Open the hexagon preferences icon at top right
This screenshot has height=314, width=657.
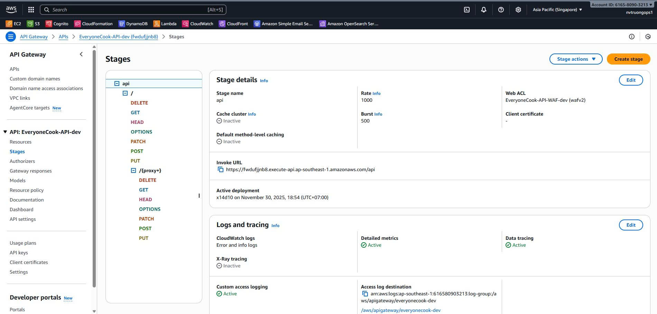coord(648,37)
